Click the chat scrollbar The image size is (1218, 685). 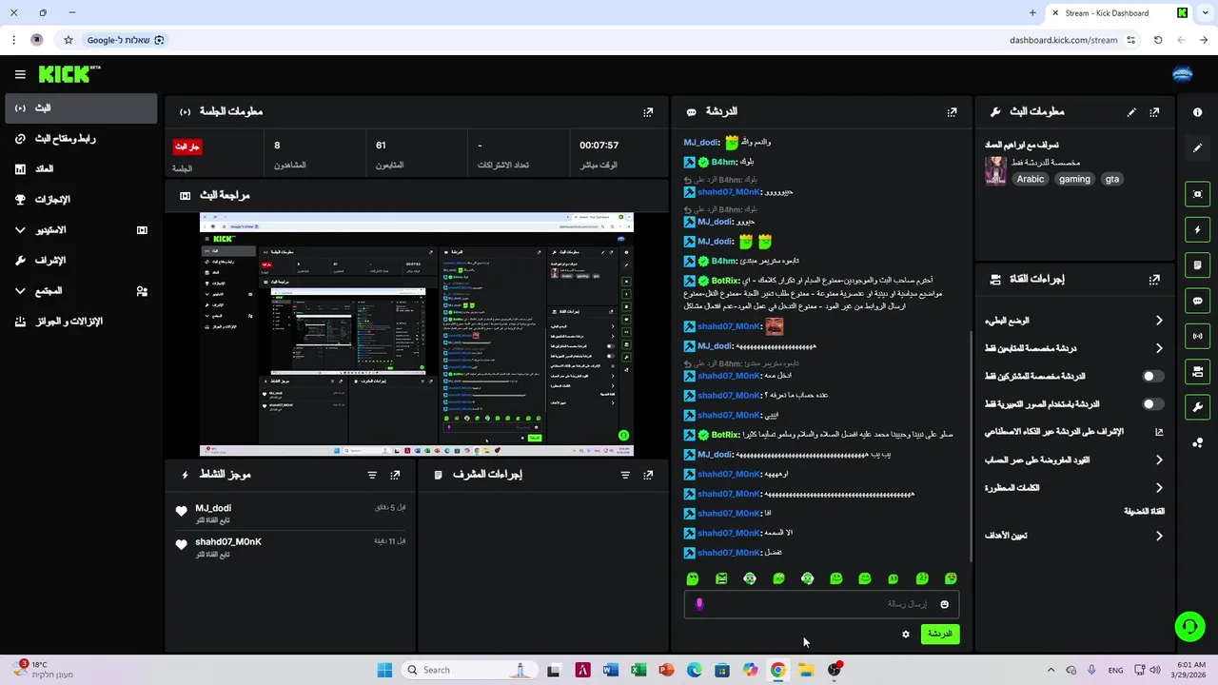coord(970,445)
